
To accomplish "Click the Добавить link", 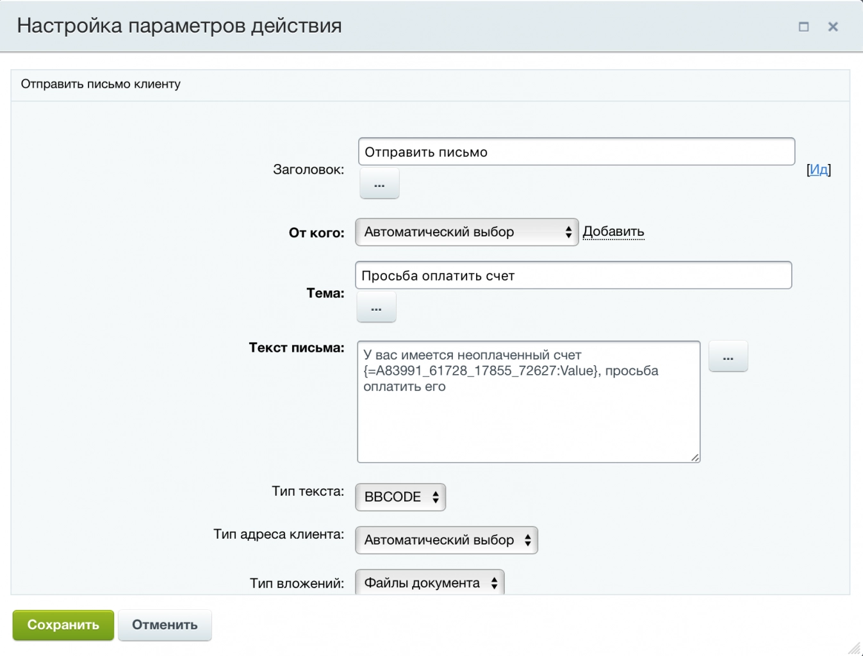I will 613,232.
